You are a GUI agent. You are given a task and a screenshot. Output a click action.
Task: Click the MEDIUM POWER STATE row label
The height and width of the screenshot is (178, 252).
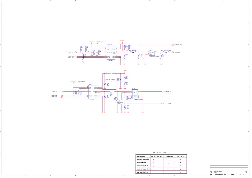coord(143,169)
